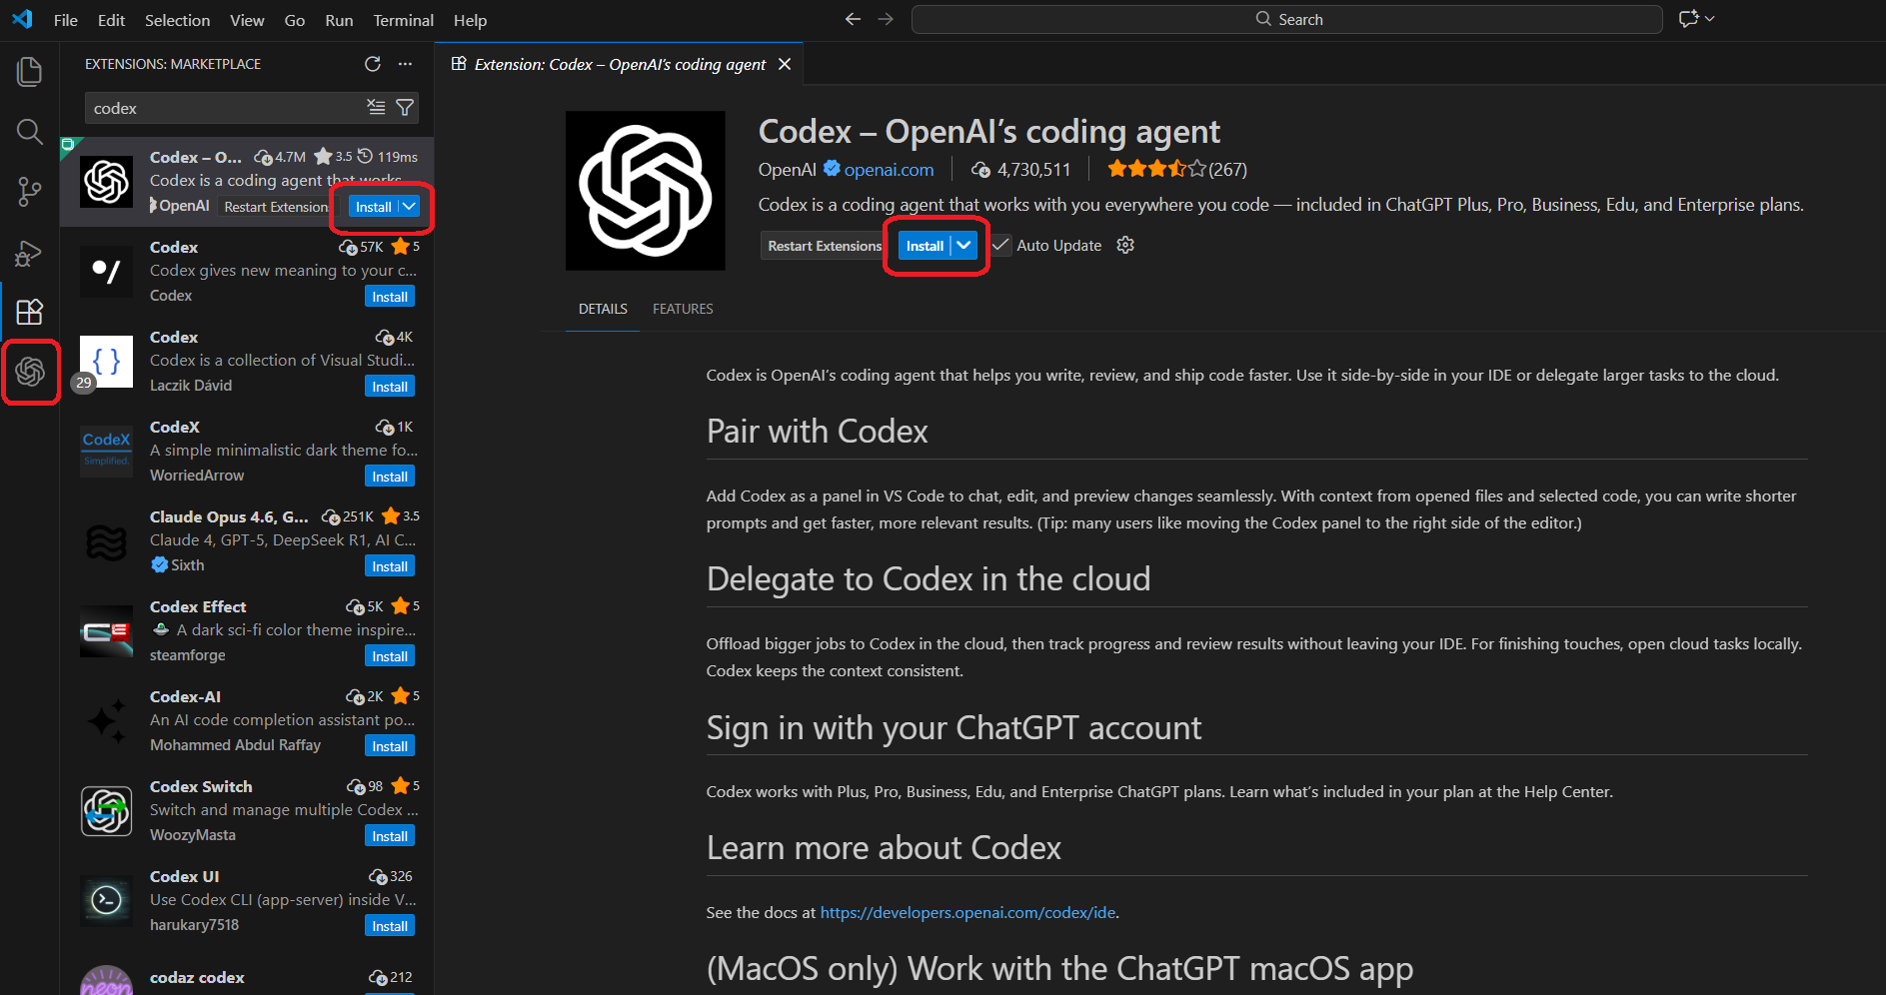Open the Edit menu
1886x995 pixels.
111,20
